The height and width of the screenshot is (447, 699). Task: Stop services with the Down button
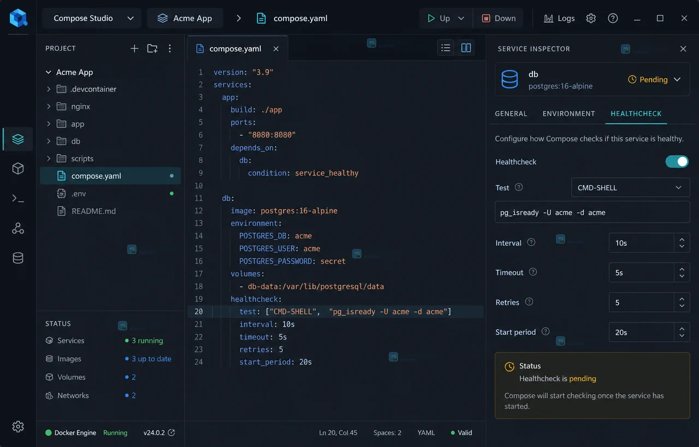(x=499, y=18)
